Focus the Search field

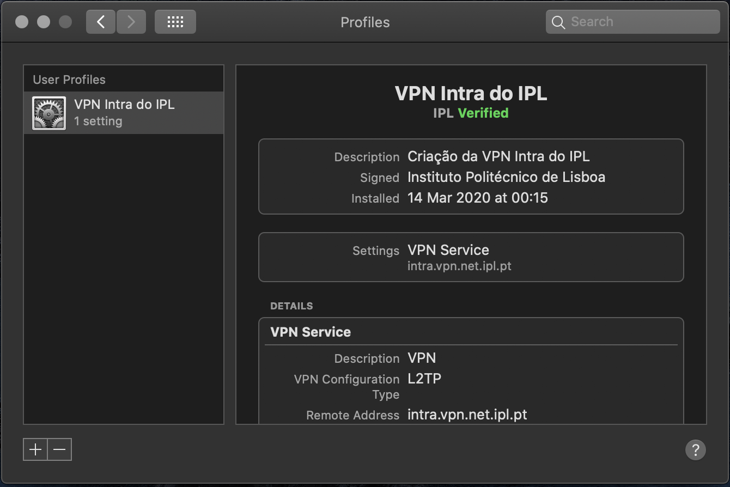pos(633,22)
